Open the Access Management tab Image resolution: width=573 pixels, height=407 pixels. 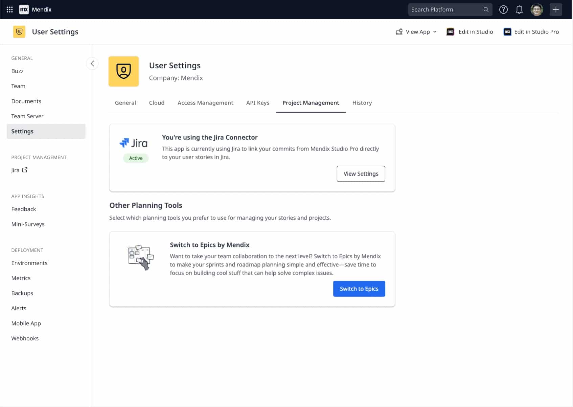(205, 102)
